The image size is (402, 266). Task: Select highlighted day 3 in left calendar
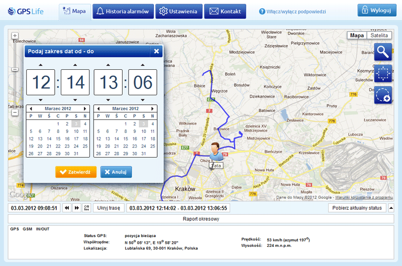pyautogui.click(x=76, y=124)
